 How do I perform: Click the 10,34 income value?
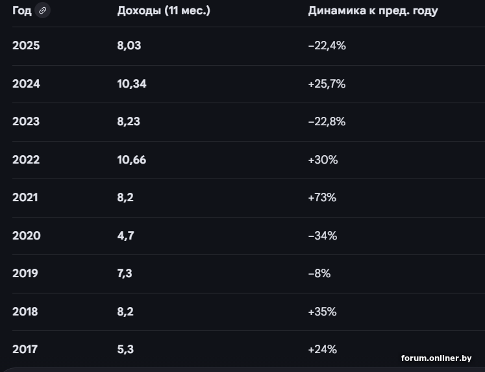pyautogui.click(x=132, y=84)
